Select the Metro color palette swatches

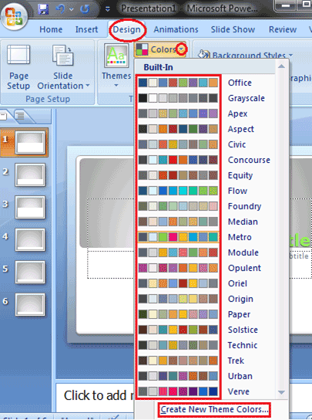point(178,237)
